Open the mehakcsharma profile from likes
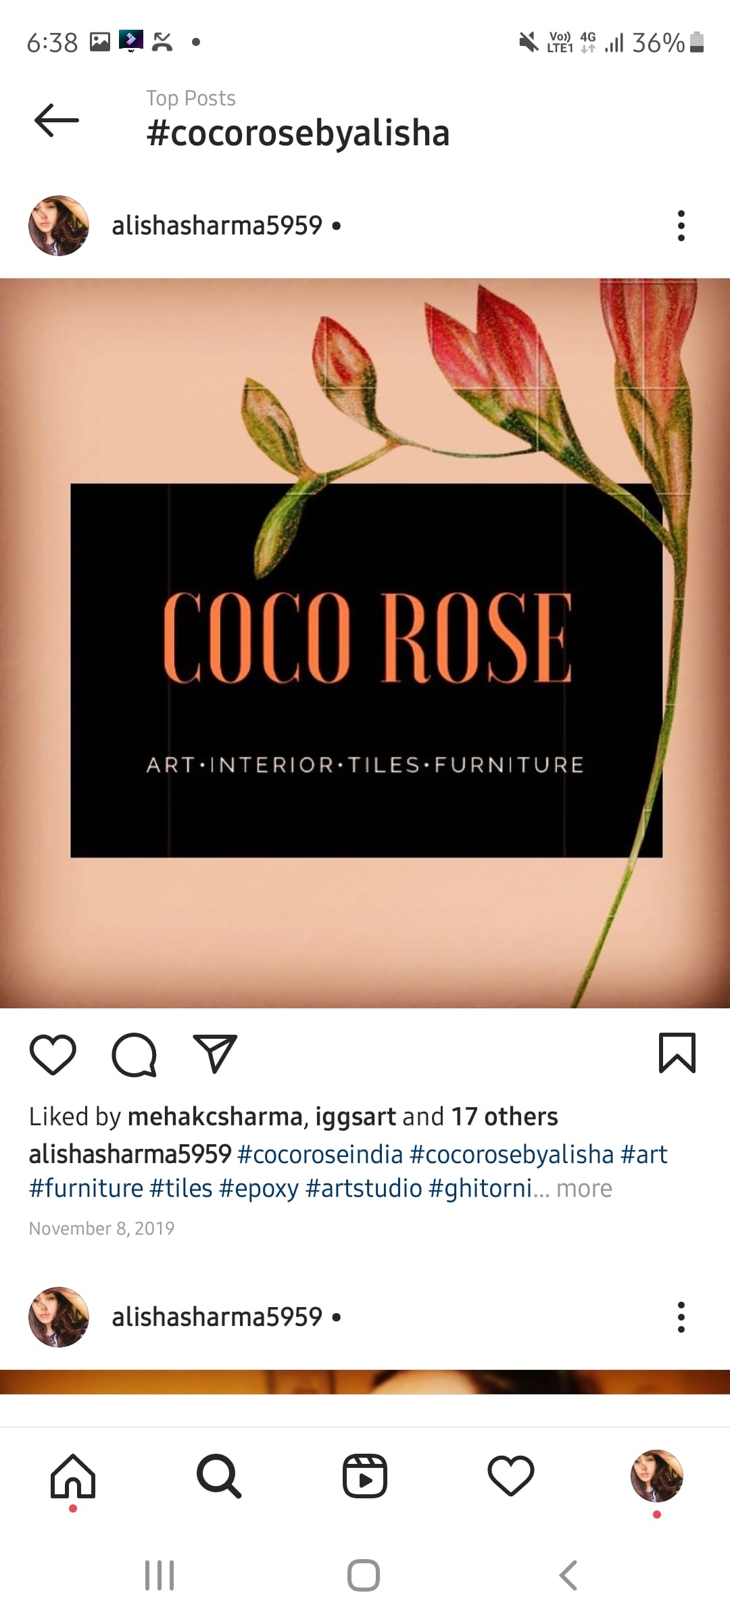The image size is (730, 1622). point(215,1116)
